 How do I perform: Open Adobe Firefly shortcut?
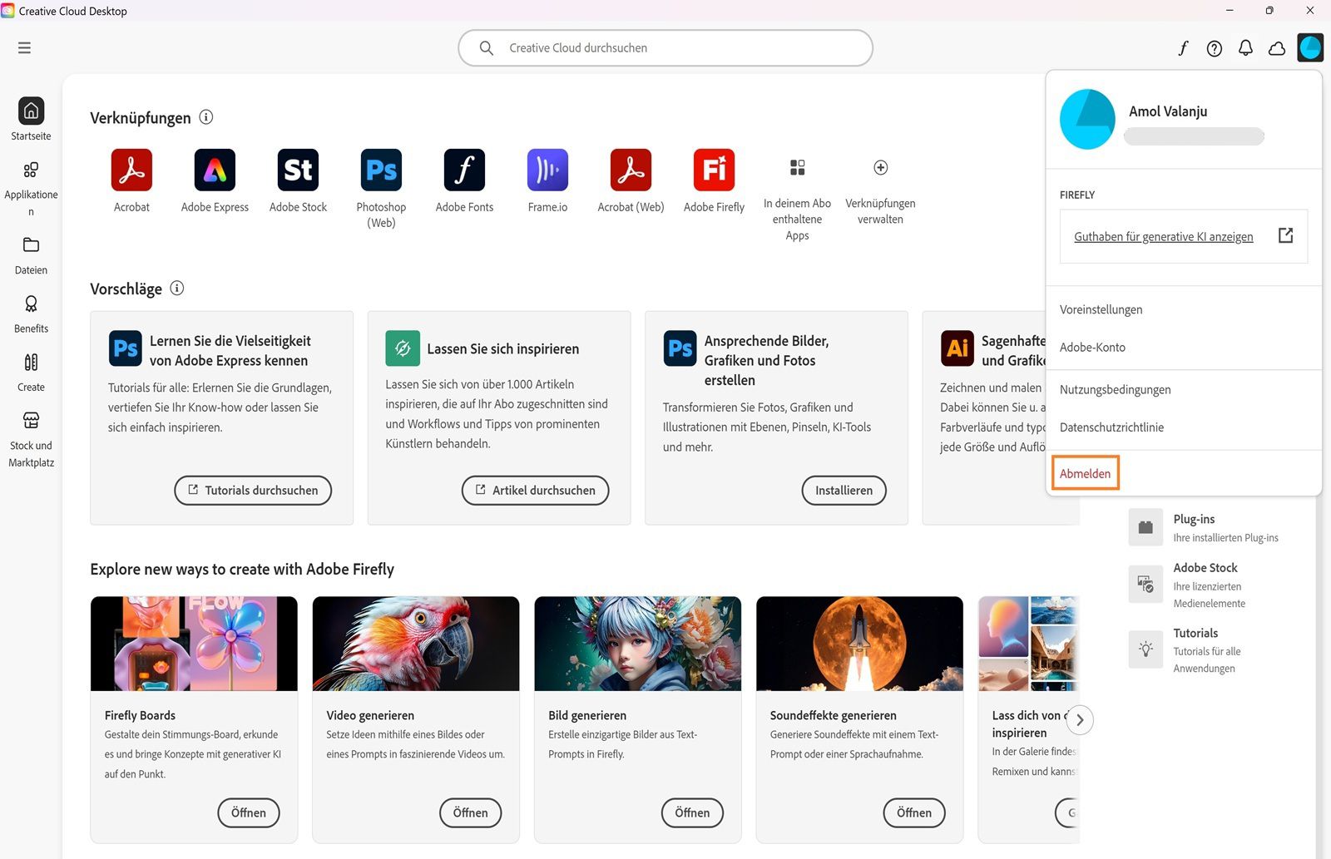pyautogui.click(x=714, y=170)
